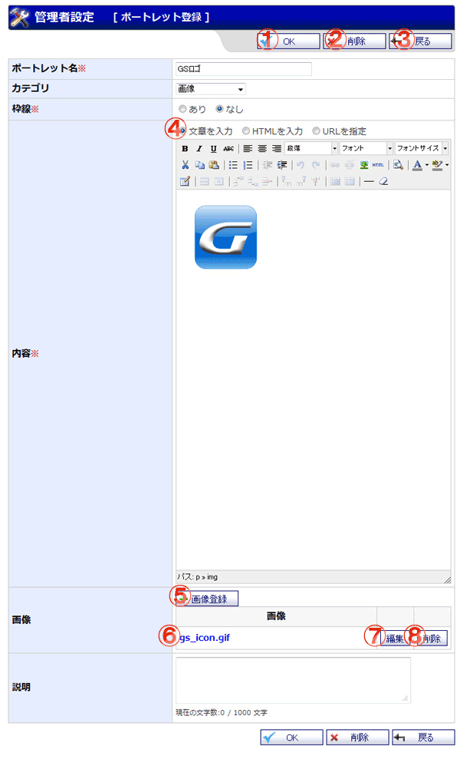Remove formatting with the eraser icon

[x=383, y=182]
